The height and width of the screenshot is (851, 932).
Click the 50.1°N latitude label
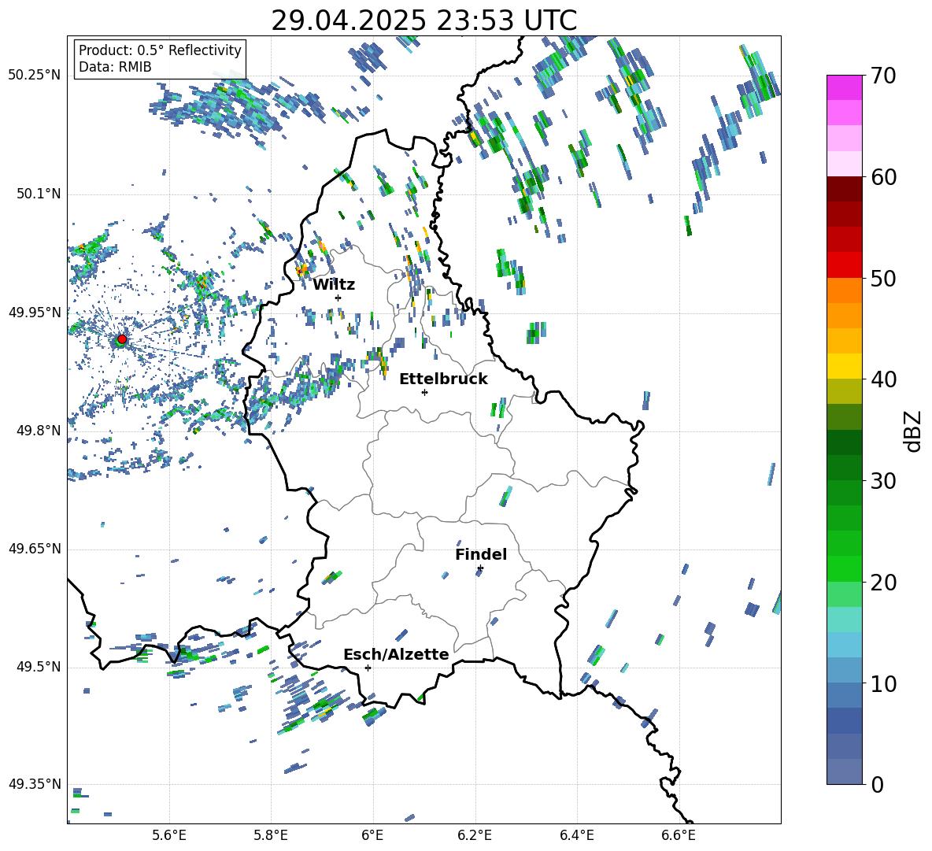pyautogui.click(x=38, y=194)
